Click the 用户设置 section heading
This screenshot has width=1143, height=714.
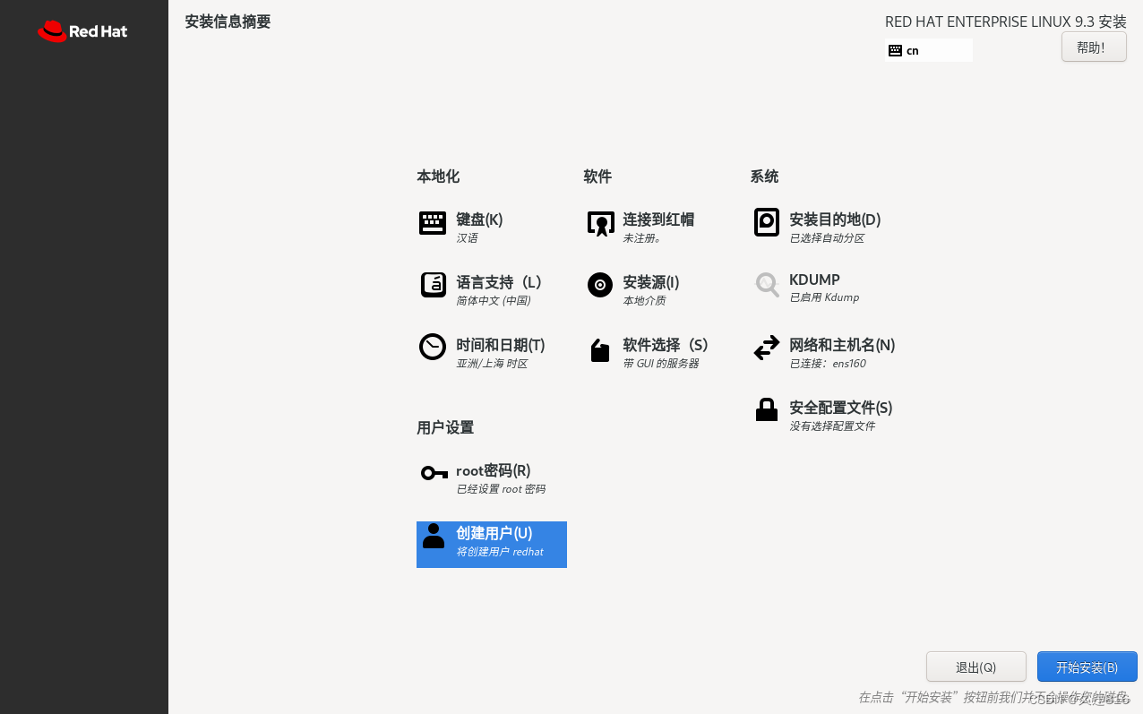[x=445, y=427]
